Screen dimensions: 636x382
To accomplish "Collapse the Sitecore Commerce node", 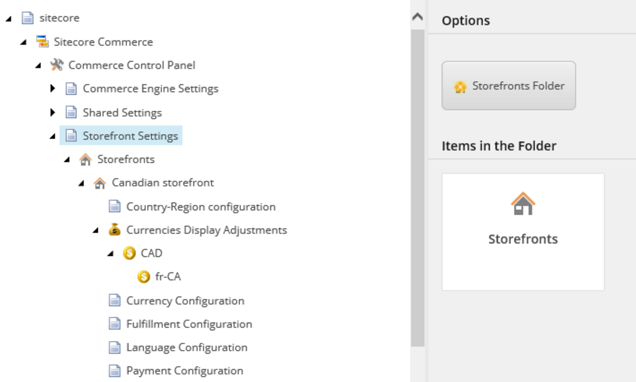I will (x=23, y=41).
